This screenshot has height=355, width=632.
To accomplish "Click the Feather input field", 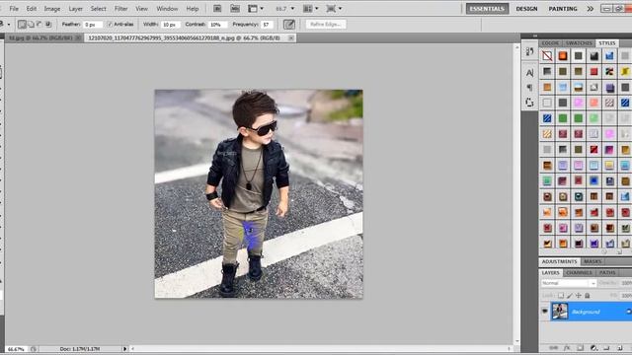I will point(93,25).
